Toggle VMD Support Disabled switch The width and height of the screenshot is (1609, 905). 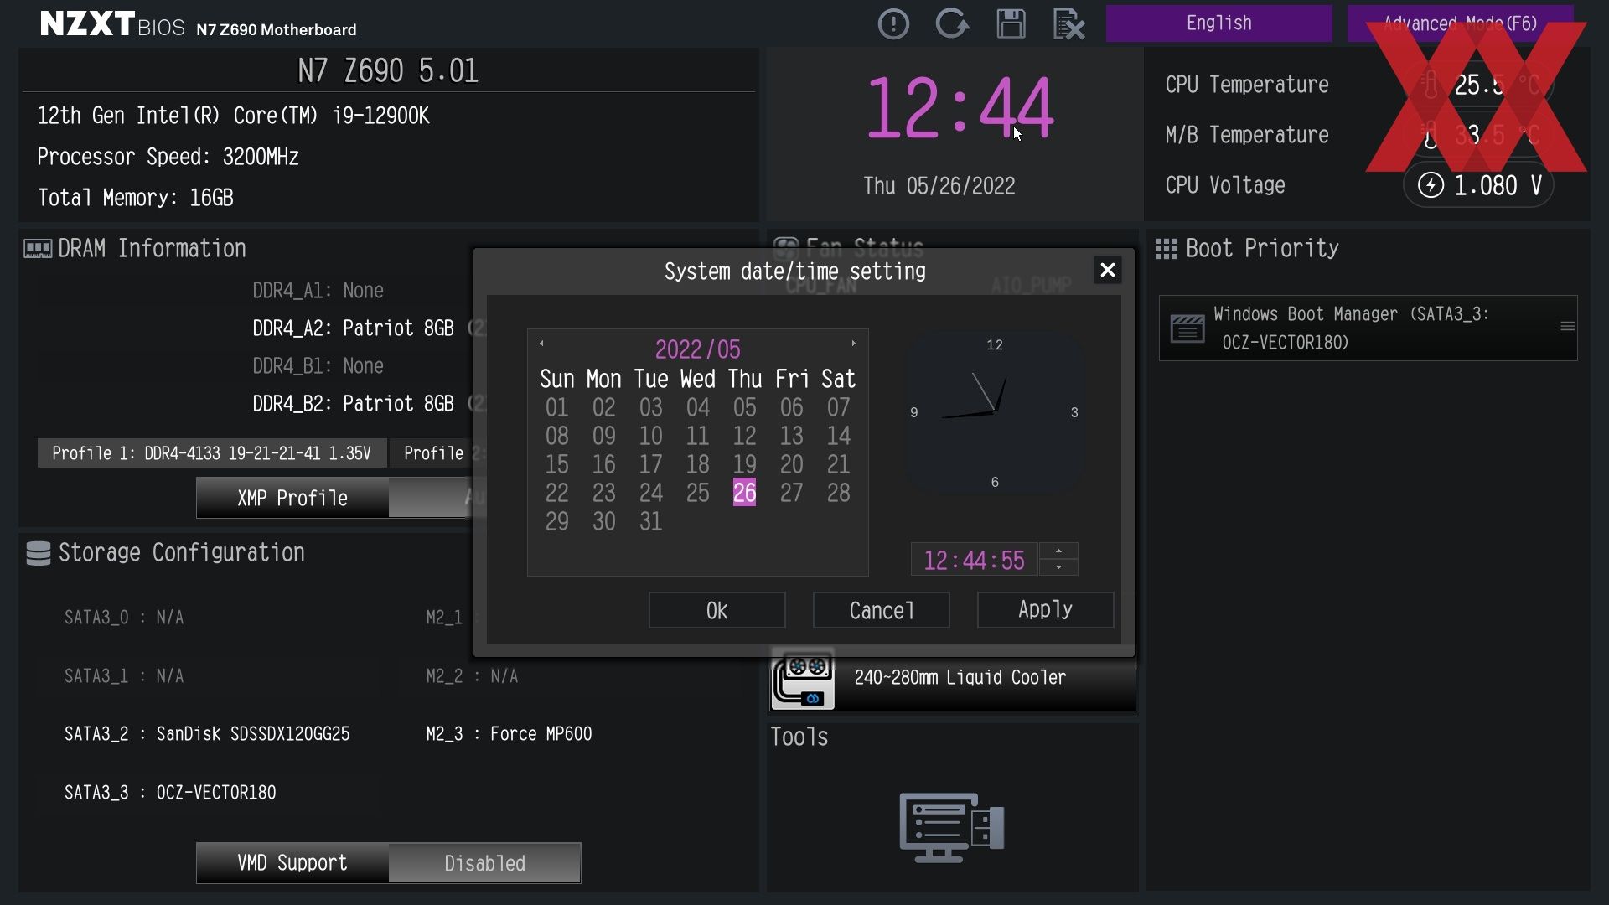click(x=484, y=863)
